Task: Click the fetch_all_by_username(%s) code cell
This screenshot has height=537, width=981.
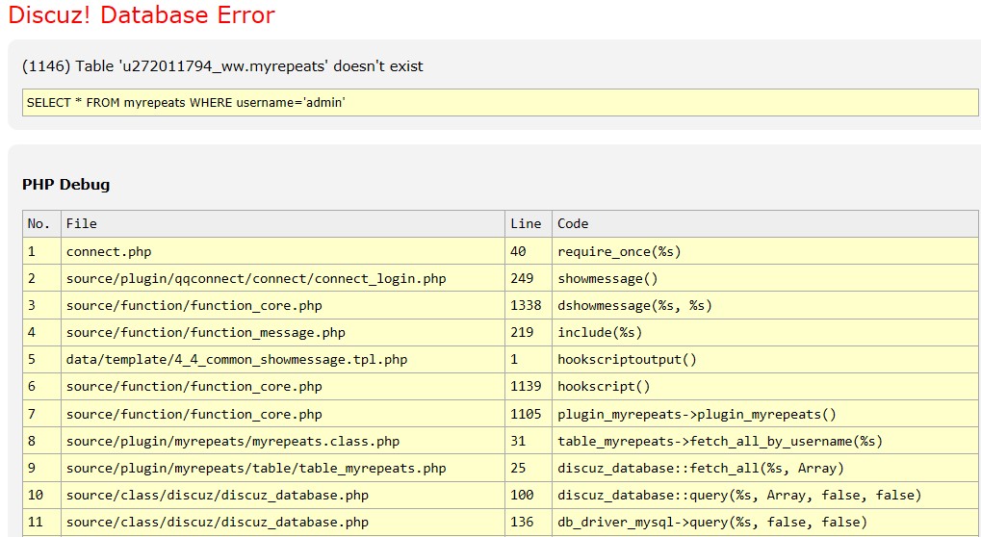Action: coord(765,441)
